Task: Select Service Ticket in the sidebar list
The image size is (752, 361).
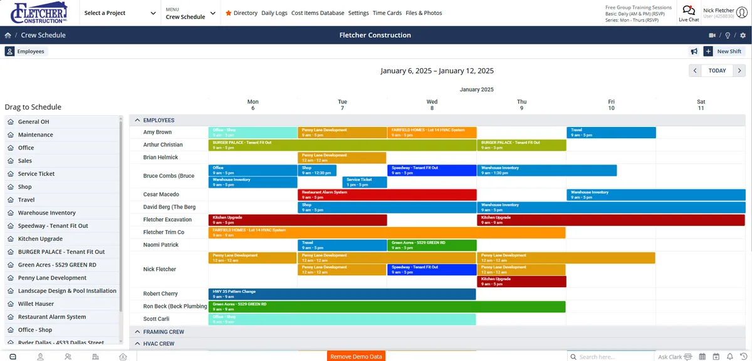Action: click(36, 174)
